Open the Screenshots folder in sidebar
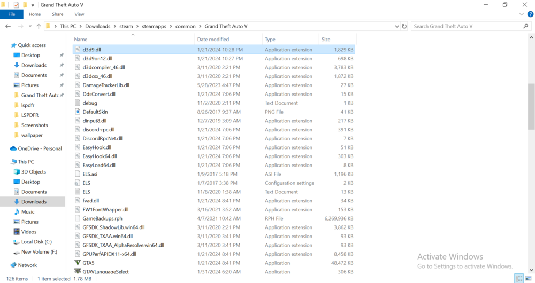 pos(34,125)
